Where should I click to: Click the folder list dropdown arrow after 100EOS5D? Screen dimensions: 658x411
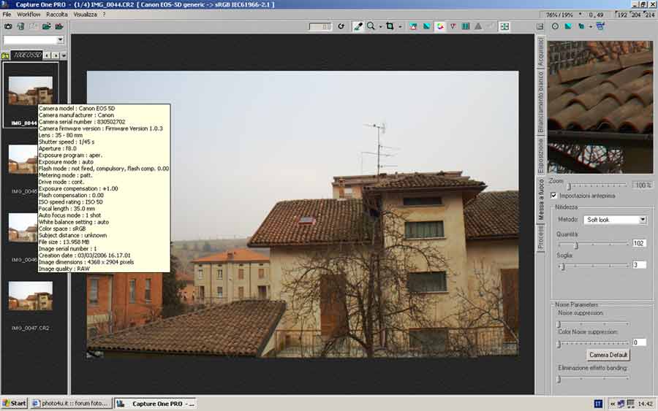click(64, 55)
